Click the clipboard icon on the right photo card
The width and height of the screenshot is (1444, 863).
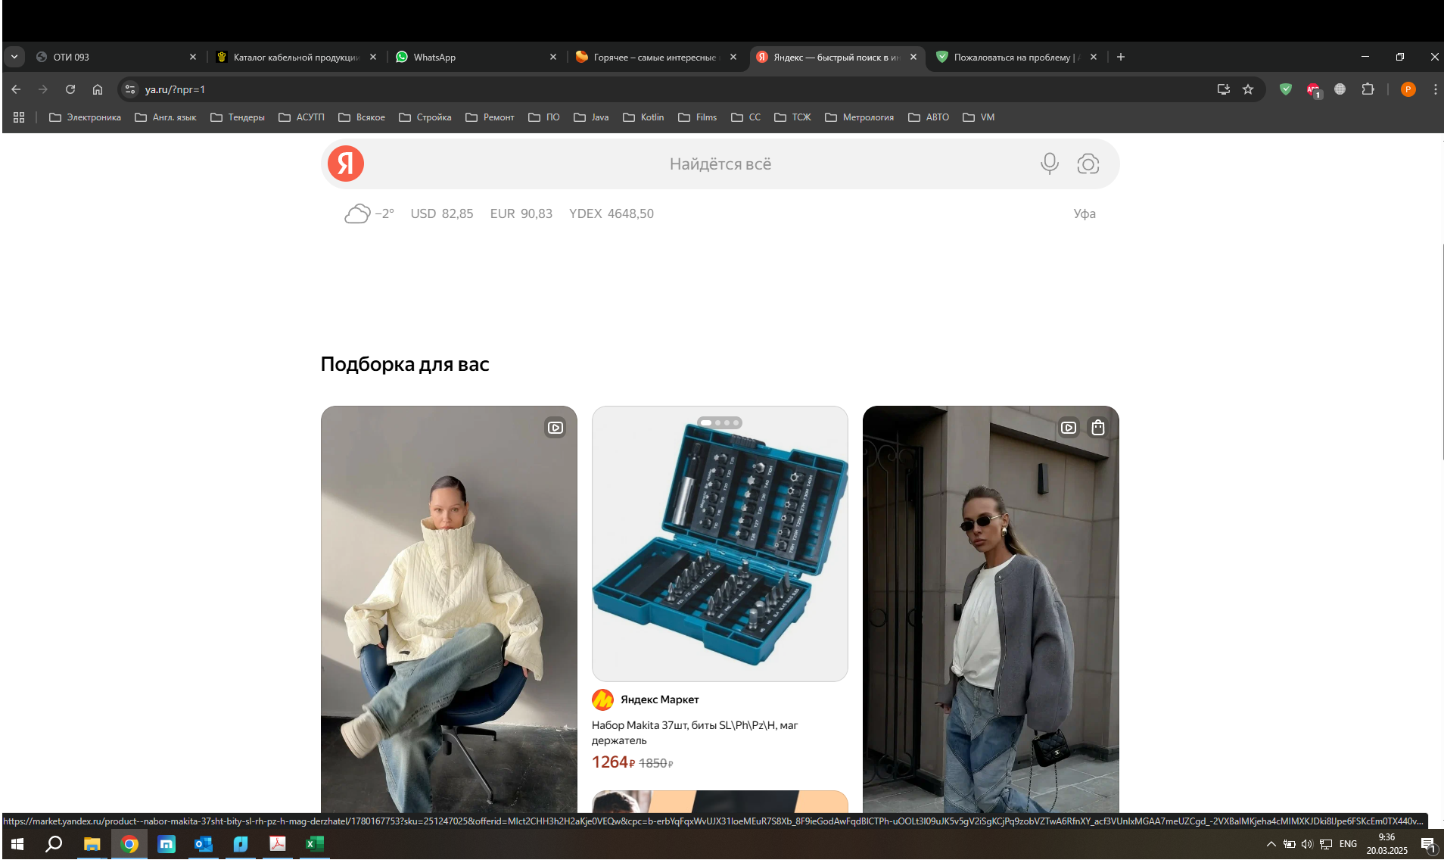tap(1097, 427)
